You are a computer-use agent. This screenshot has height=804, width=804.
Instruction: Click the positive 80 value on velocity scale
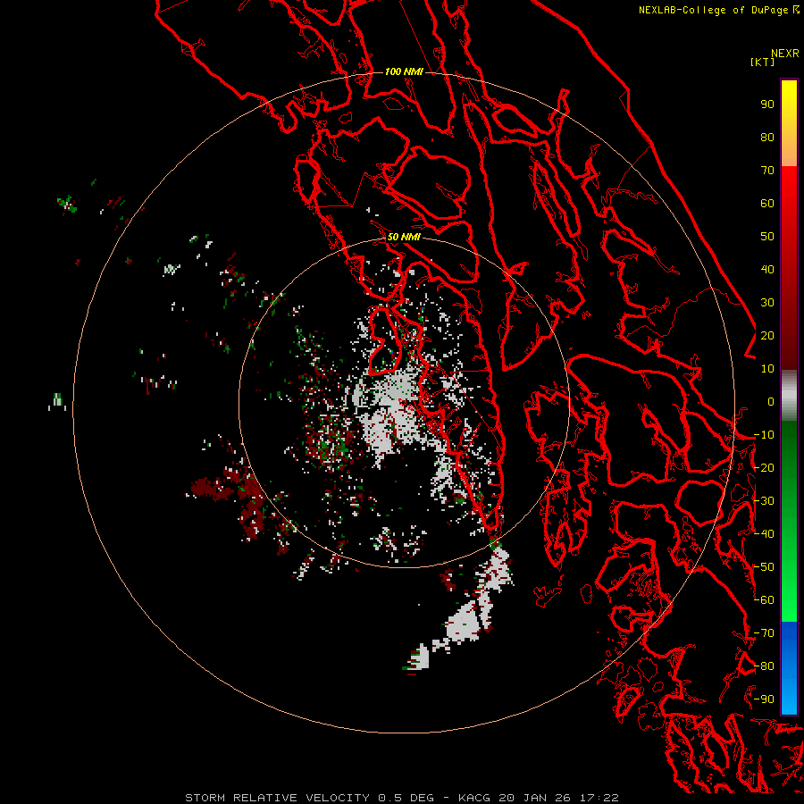point(767,137)
